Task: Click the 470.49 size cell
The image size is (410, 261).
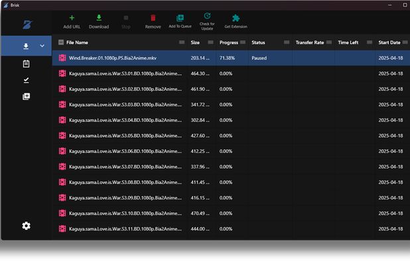Action: 200,213
